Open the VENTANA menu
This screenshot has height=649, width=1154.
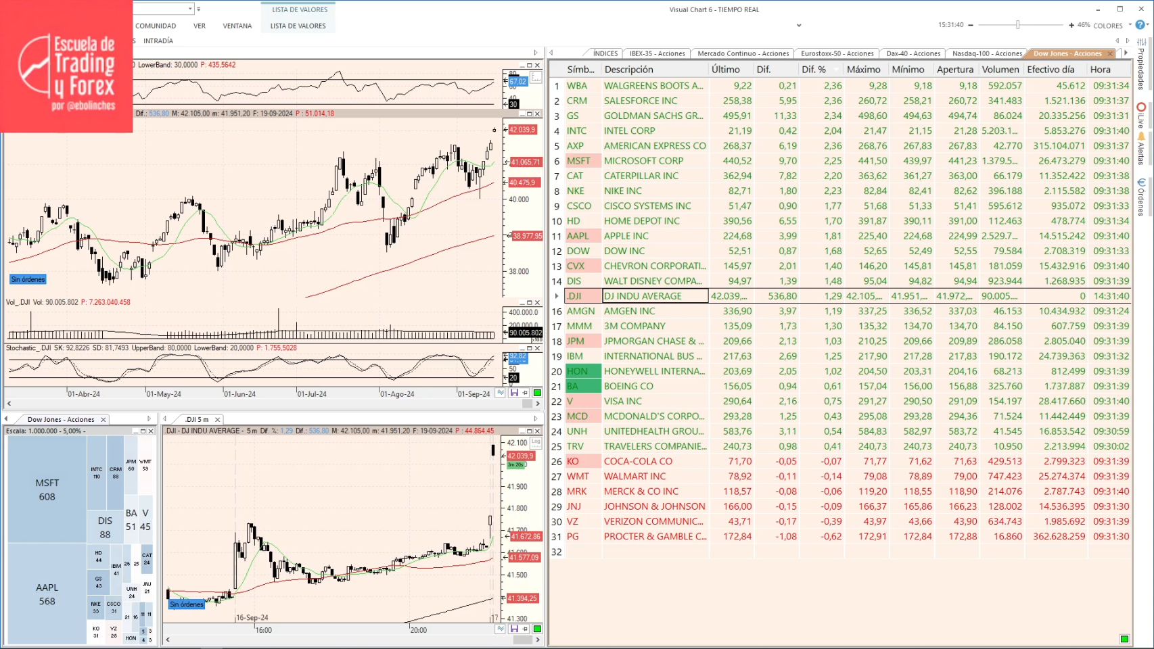click(x=237, y=26)
